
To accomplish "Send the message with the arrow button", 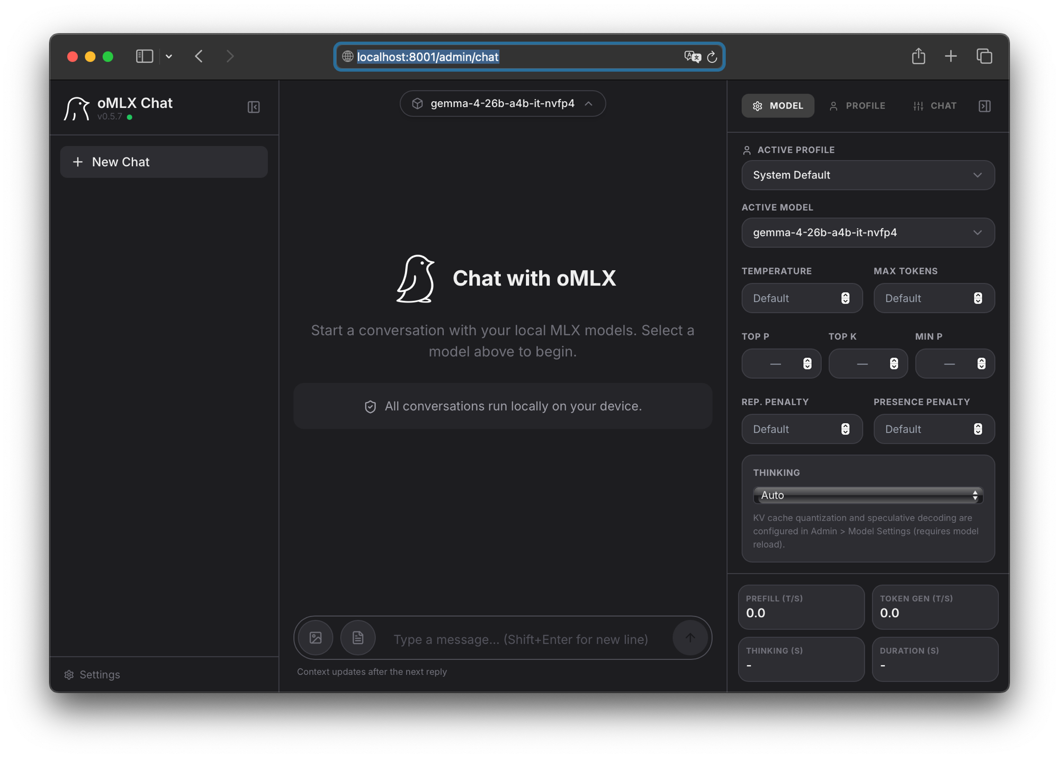I will [690, 638].
